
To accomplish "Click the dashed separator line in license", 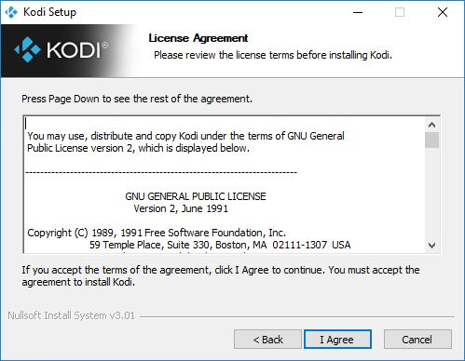I will click(161, 172).
